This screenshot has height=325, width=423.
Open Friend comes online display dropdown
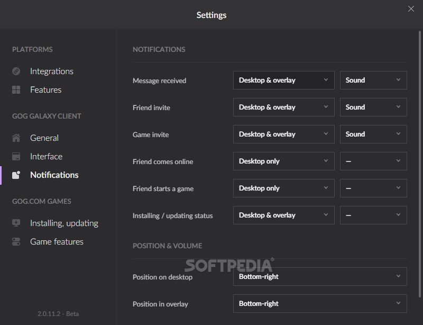tap(284, 161)
